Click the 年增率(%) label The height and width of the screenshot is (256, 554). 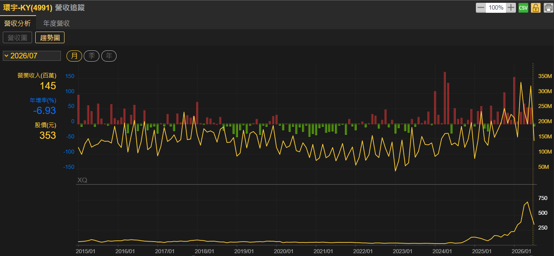coord(43,100)
